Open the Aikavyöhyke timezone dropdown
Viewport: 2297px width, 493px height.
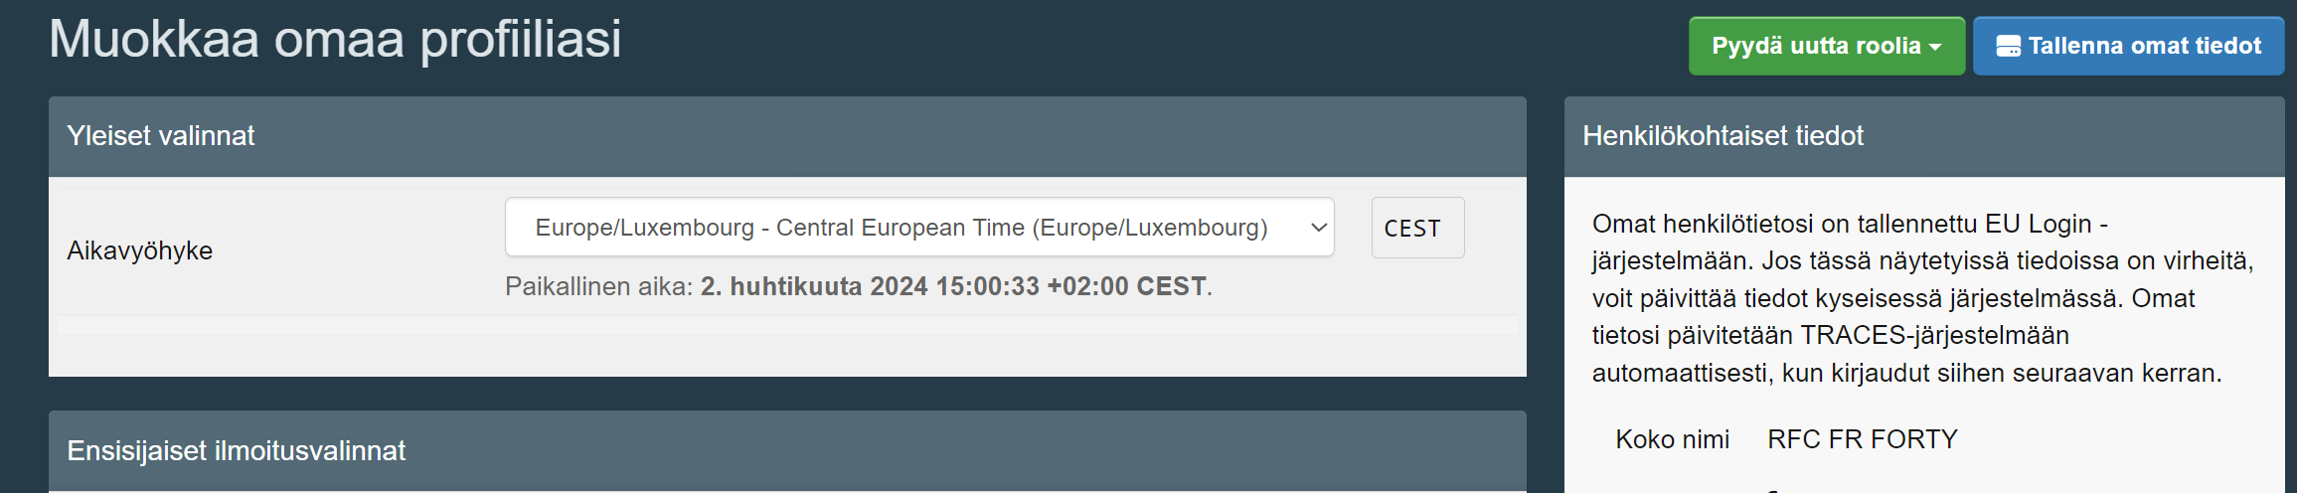point(919,228)
